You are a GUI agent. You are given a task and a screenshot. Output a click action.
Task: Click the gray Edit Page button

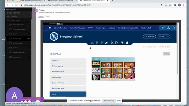click(x=167, y=54)
